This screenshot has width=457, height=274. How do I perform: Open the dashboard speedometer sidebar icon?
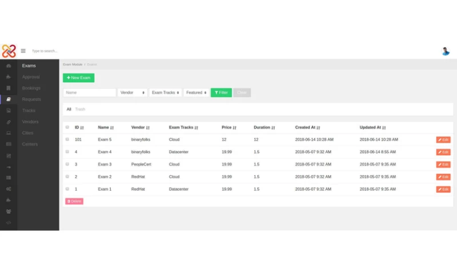[9, 66]
